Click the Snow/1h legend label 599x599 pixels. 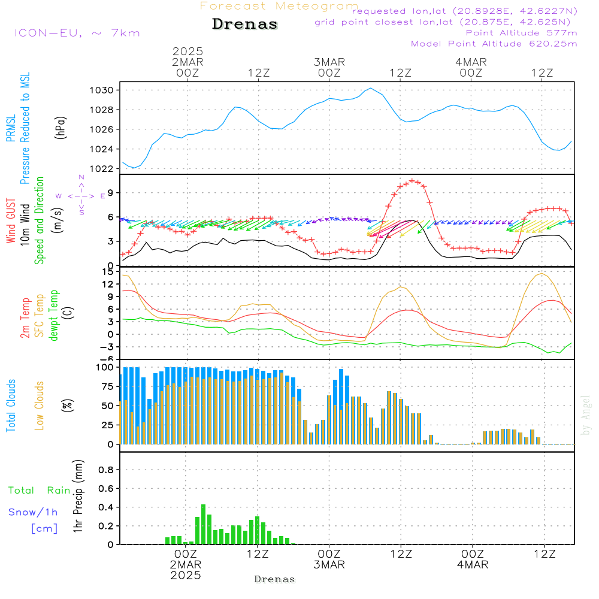pos(33,512)
